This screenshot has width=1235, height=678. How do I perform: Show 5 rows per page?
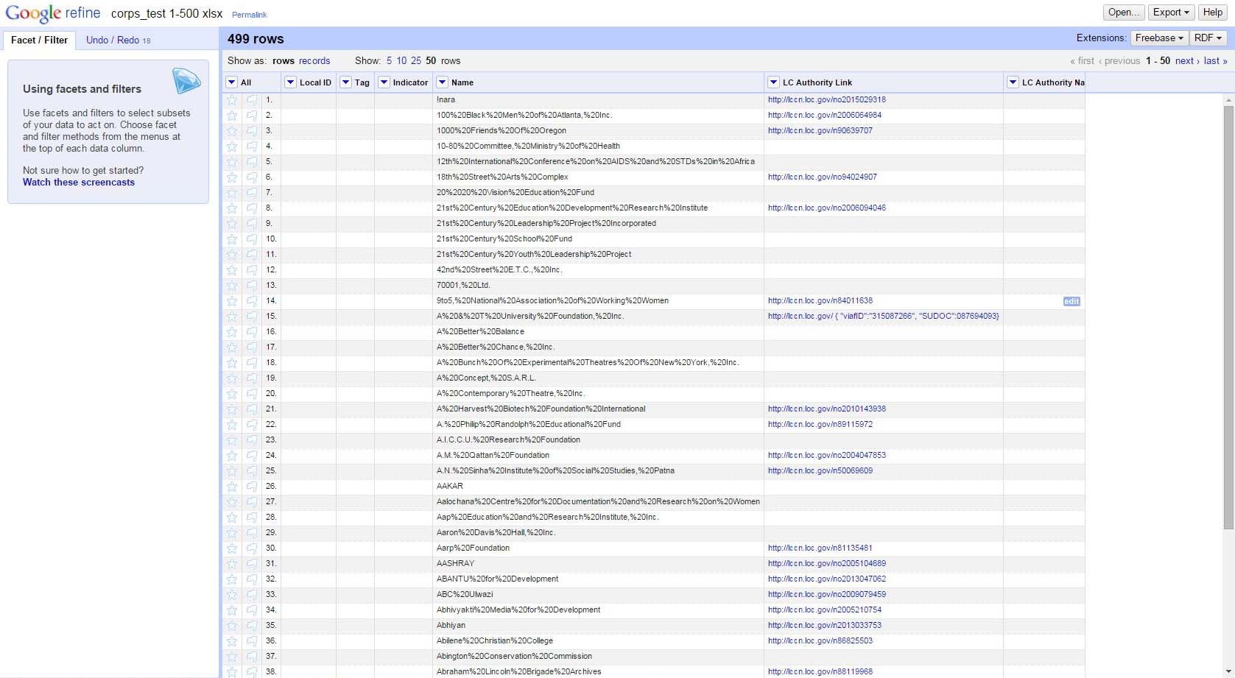[x=389, y=61]
